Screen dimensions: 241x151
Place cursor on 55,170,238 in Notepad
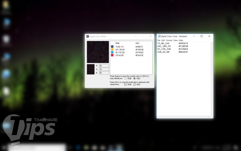point(164,49)
